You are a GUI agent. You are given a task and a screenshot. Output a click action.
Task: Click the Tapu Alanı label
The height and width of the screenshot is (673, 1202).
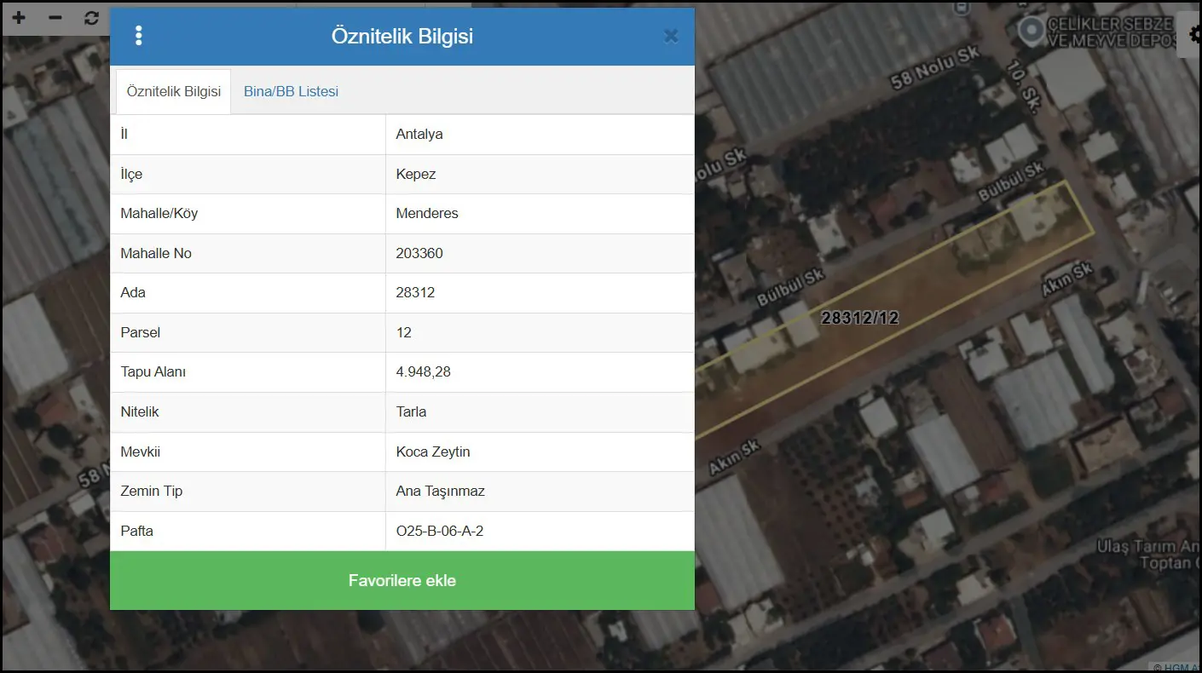click(153, 371)
